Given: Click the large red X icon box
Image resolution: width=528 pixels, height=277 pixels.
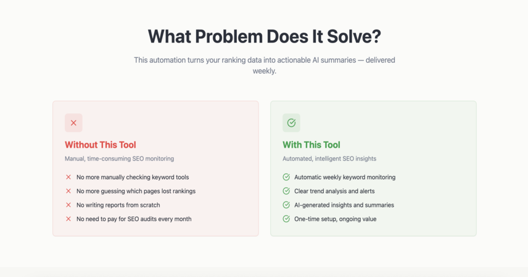Looking at the screenshot, I should pyautogui.click(x=73, y=122).
